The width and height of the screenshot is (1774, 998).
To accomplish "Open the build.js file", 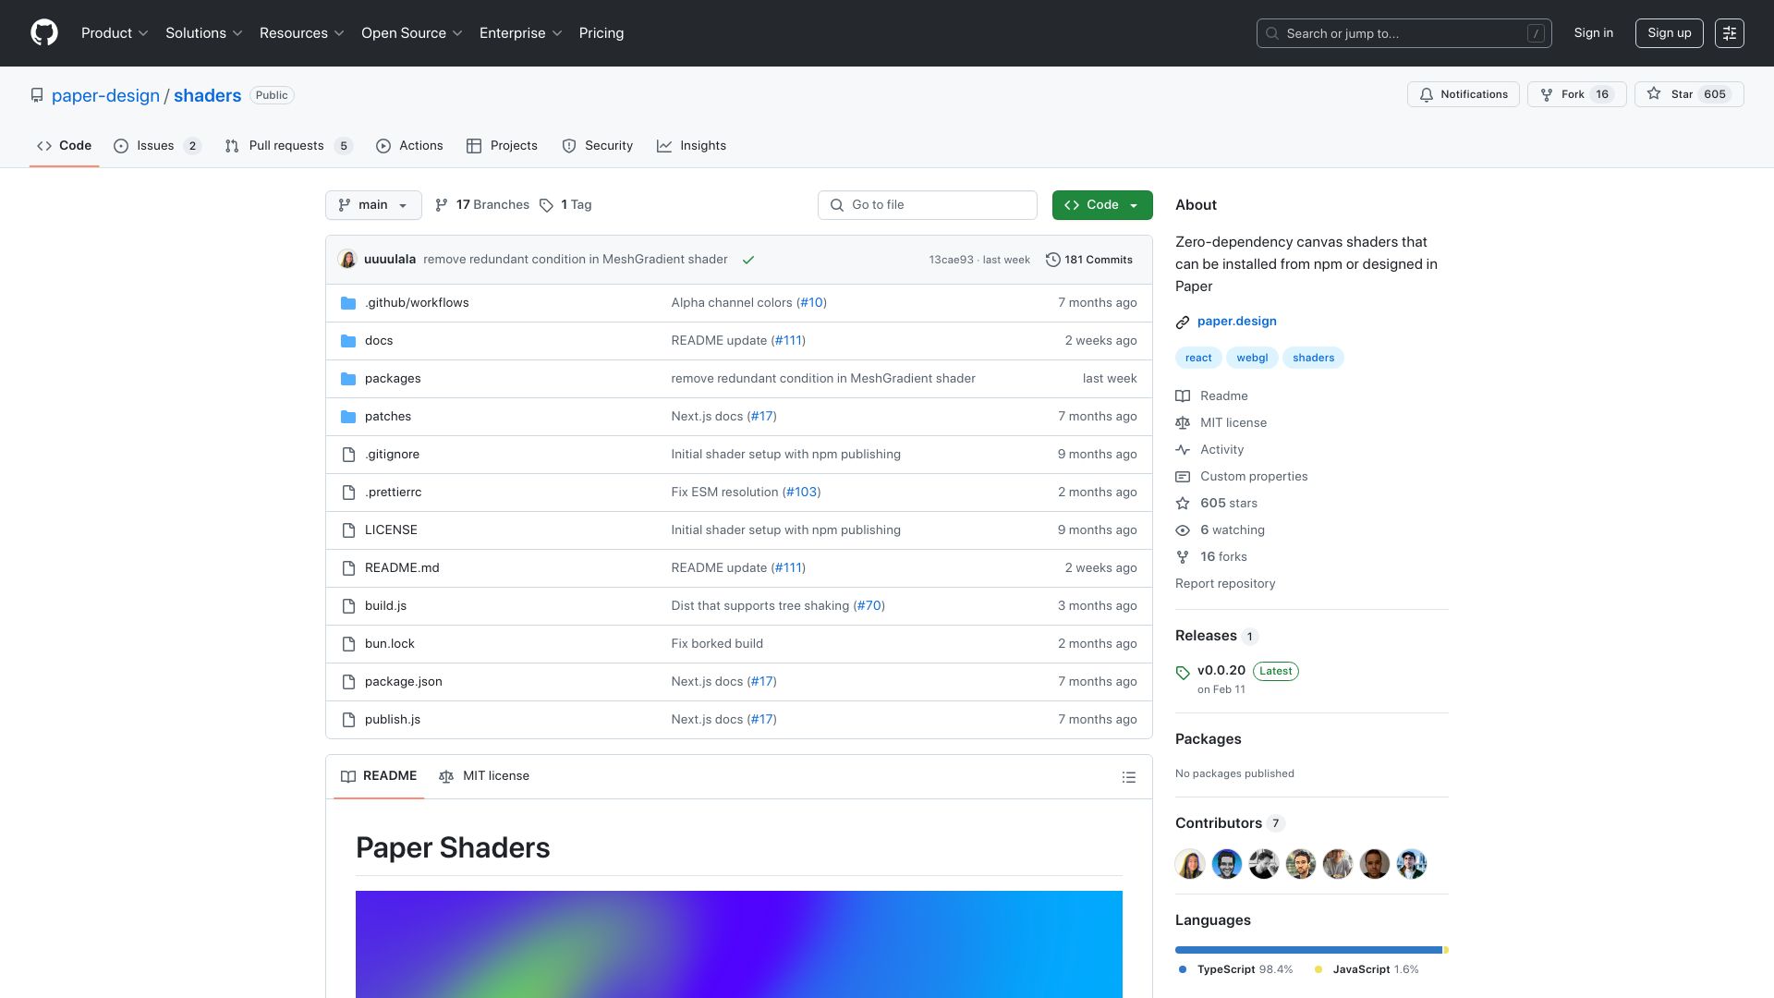I will point(385,606).
